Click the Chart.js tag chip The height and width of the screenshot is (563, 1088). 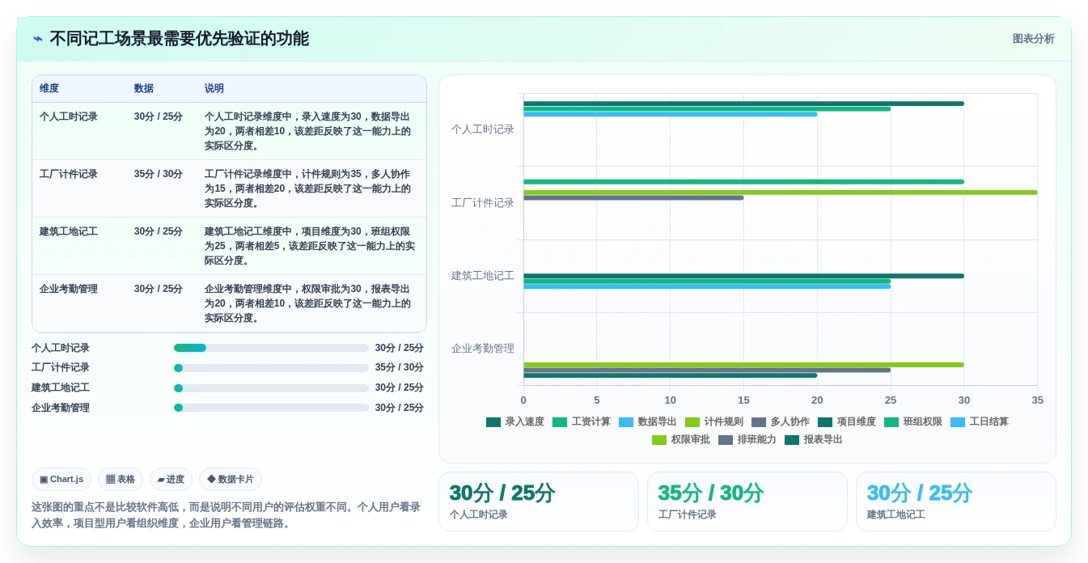pyautogui.click(x=61, y=479)
